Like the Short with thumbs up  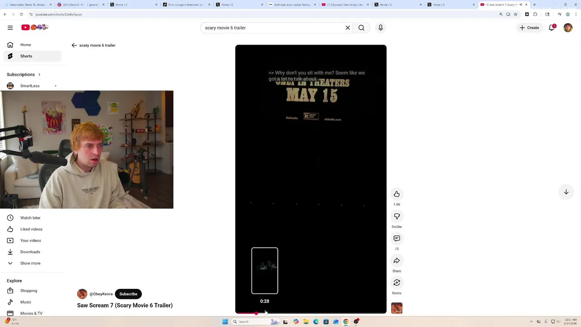[397, 194]
